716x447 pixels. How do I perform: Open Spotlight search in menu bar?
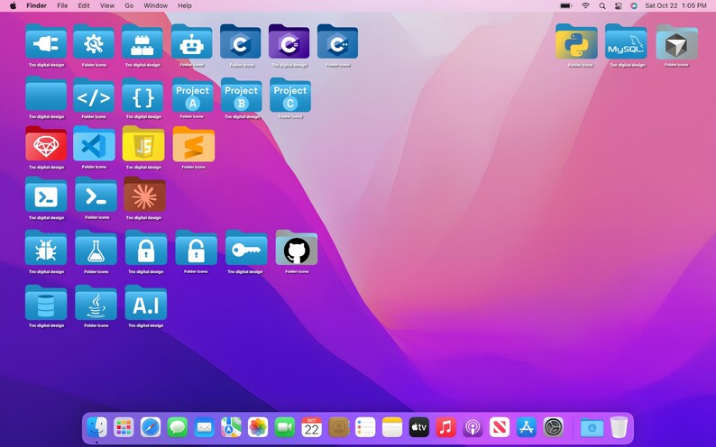(x=602, y=5)
